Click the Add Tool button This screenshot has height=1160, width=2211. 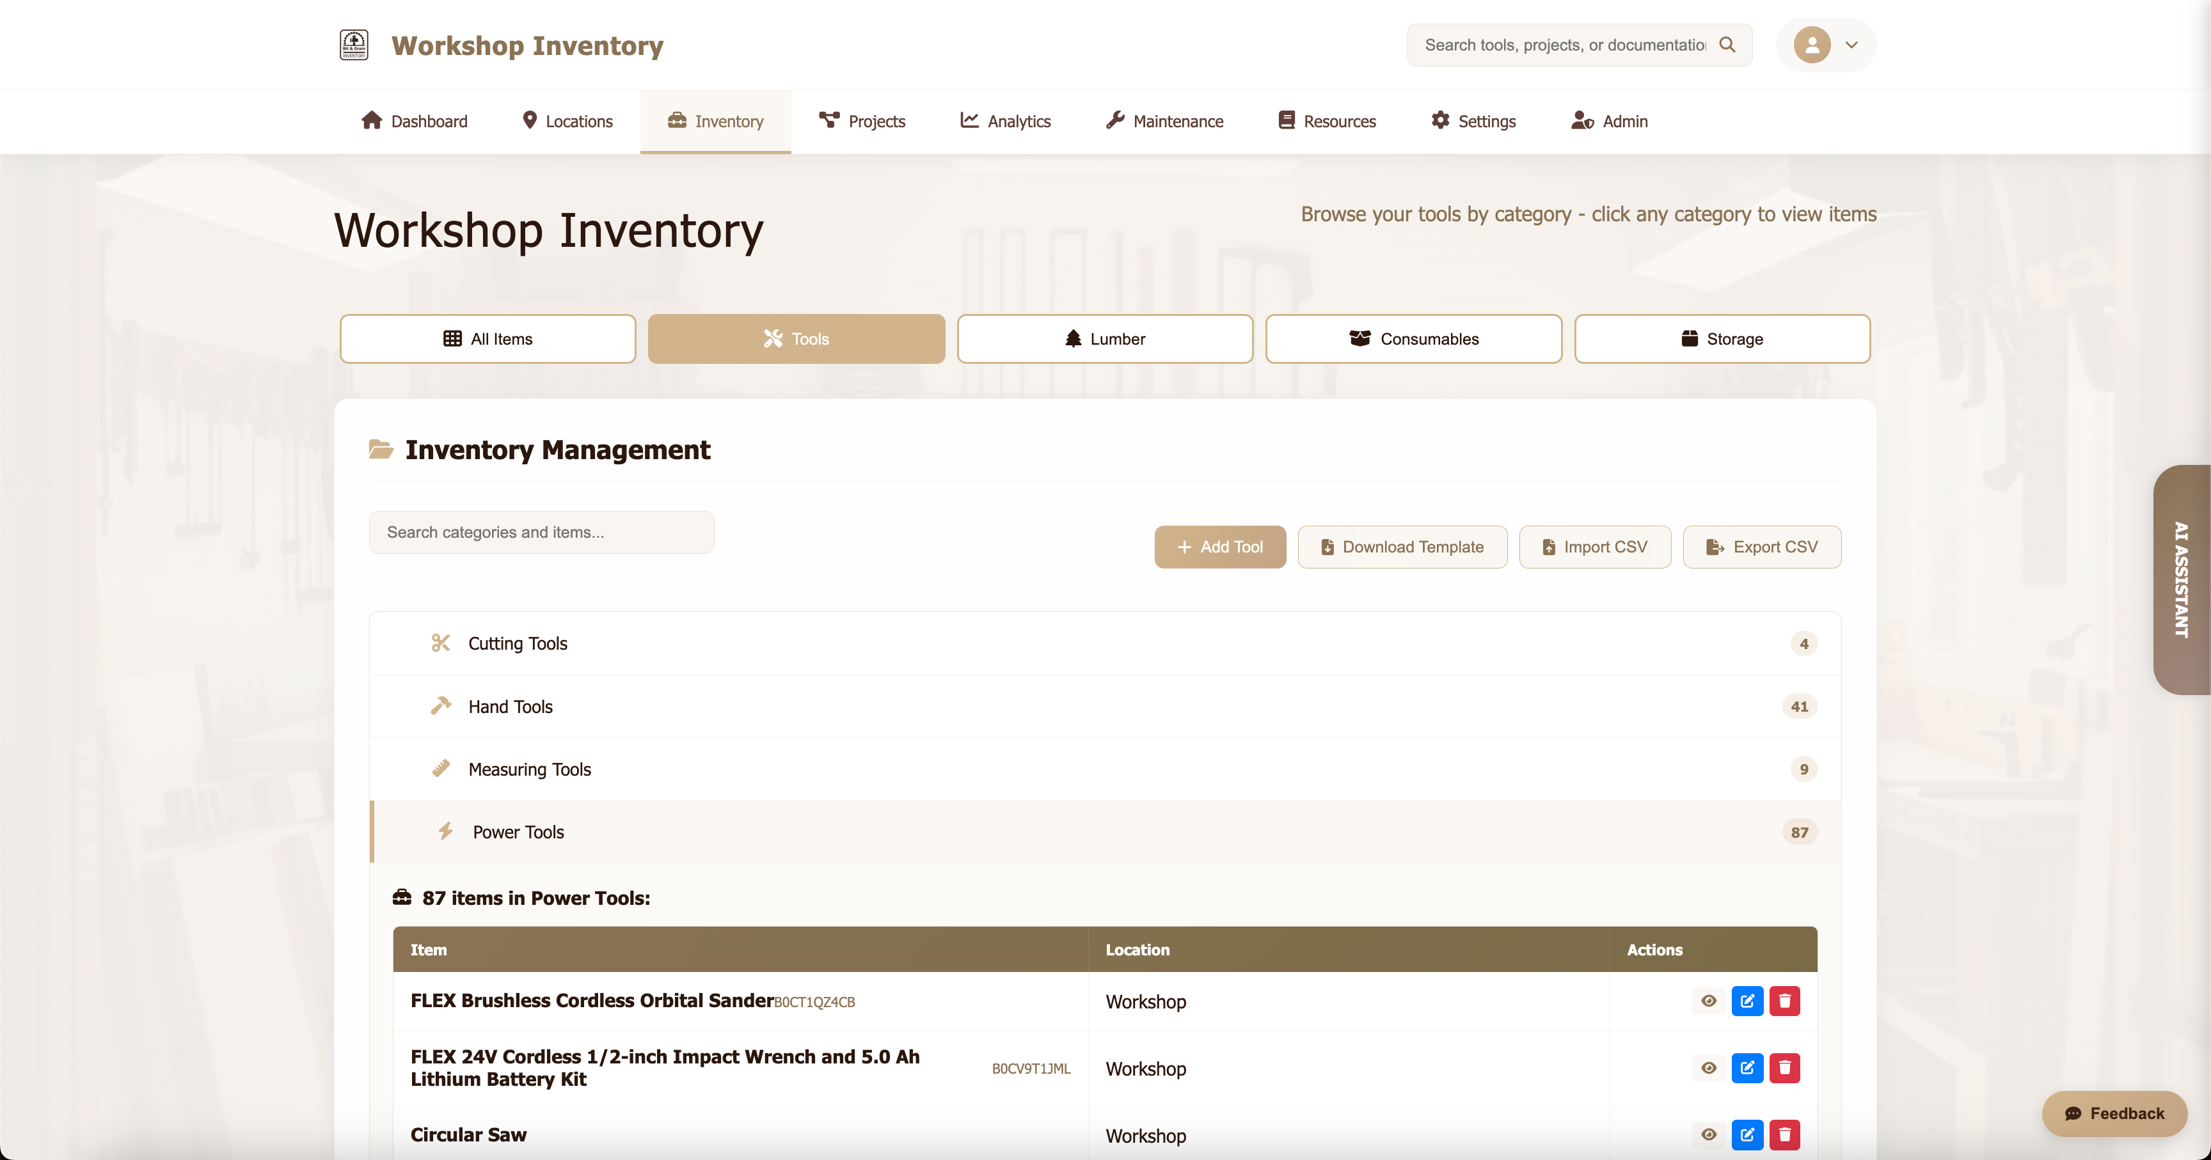point(1219,547)
